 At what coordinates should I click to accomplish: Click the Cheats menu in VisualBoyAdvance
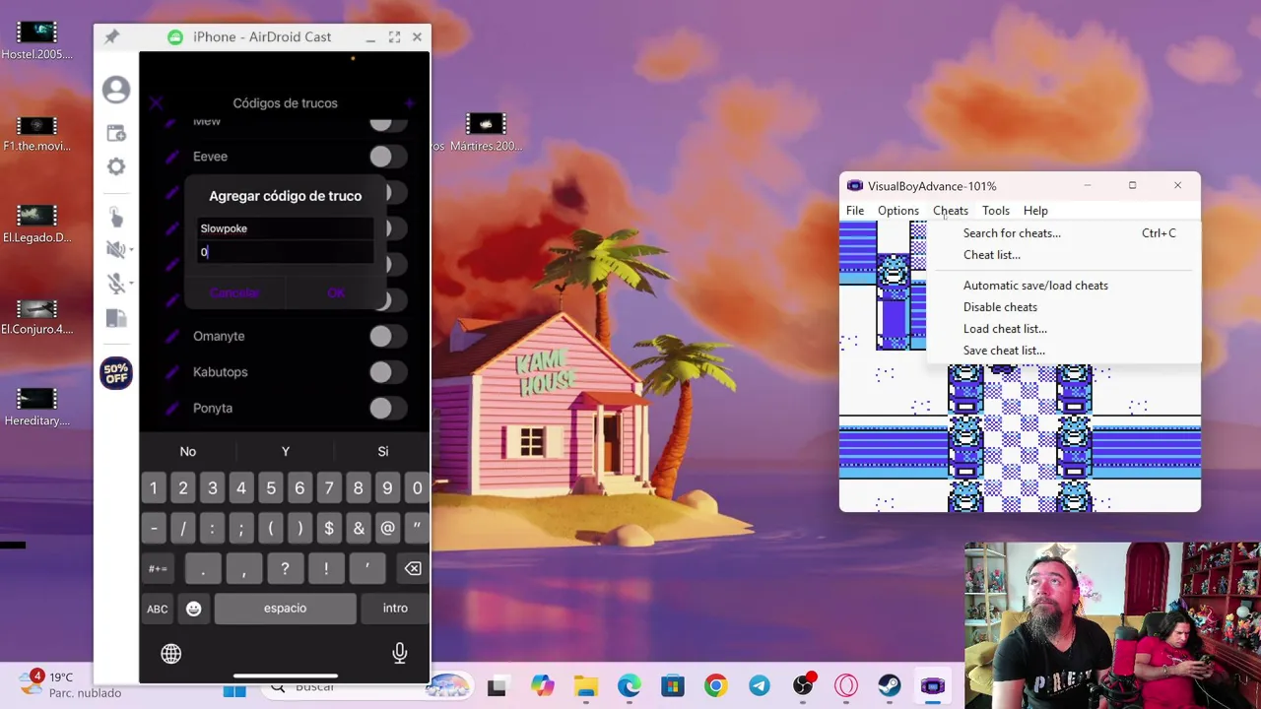(x=951, y=211)
